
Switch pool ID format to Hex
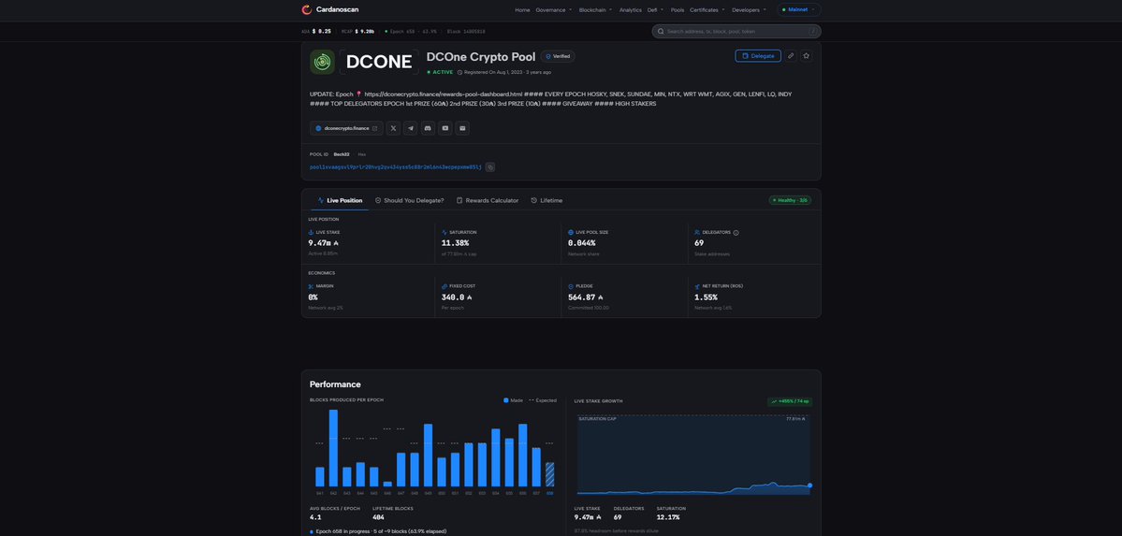point(361,153)
